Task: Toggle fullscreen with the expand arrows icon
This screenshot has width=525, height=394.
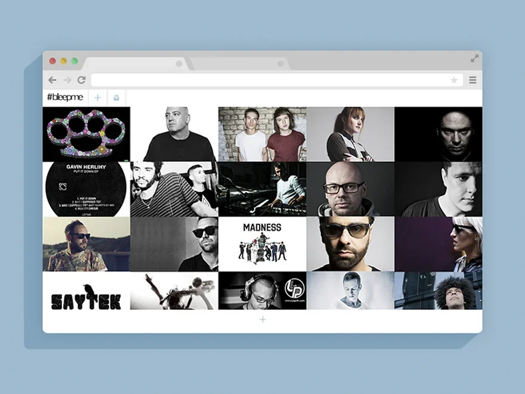Action: pyautogui.click(x=474, y=59)
